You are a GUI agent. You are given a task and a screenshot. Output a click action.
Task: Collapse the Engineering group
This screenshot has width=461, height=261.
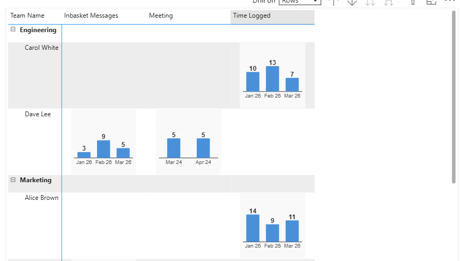click(x=13, y=29)
